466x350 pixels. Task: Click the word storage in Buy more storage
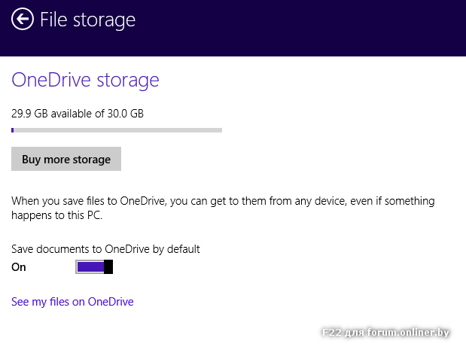pos(91,160)
